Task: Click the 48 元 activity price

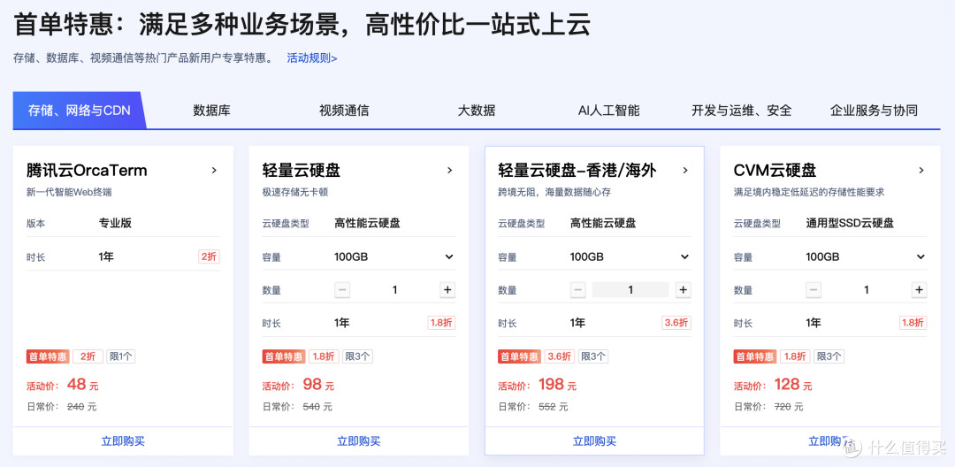Action: tap(82, 385)
